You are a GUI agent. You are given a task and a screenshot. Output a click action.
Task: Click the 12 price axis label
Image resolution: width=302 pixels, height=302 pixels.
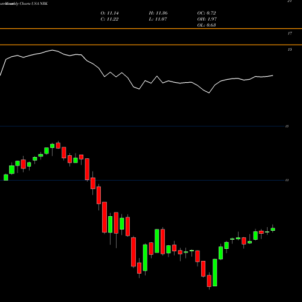(x=287, y=180)
